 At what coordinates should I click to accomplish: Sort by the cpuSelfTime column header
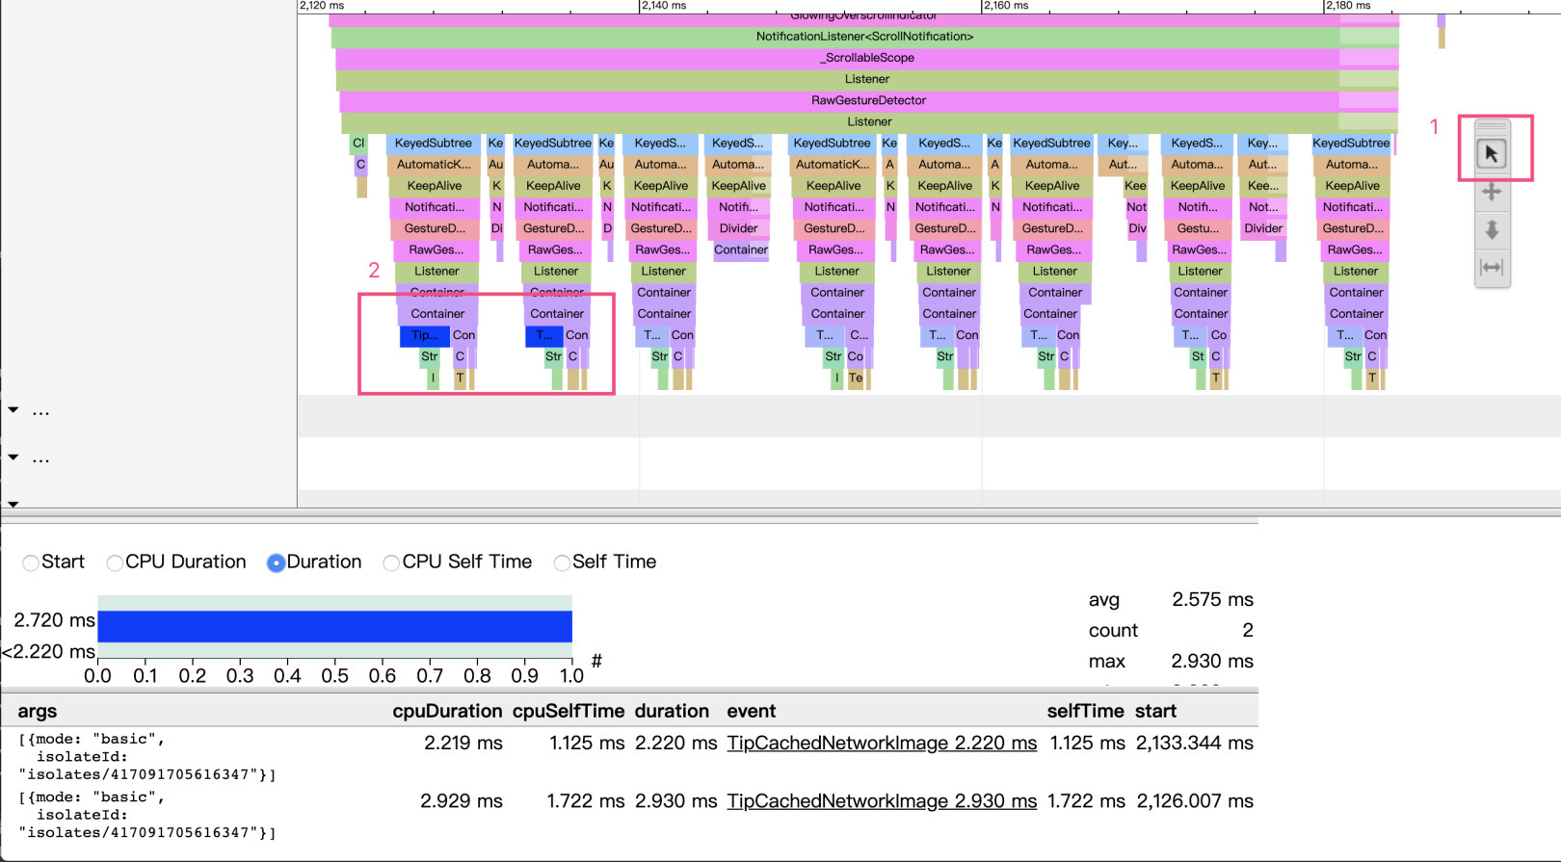tap(569, 711)
